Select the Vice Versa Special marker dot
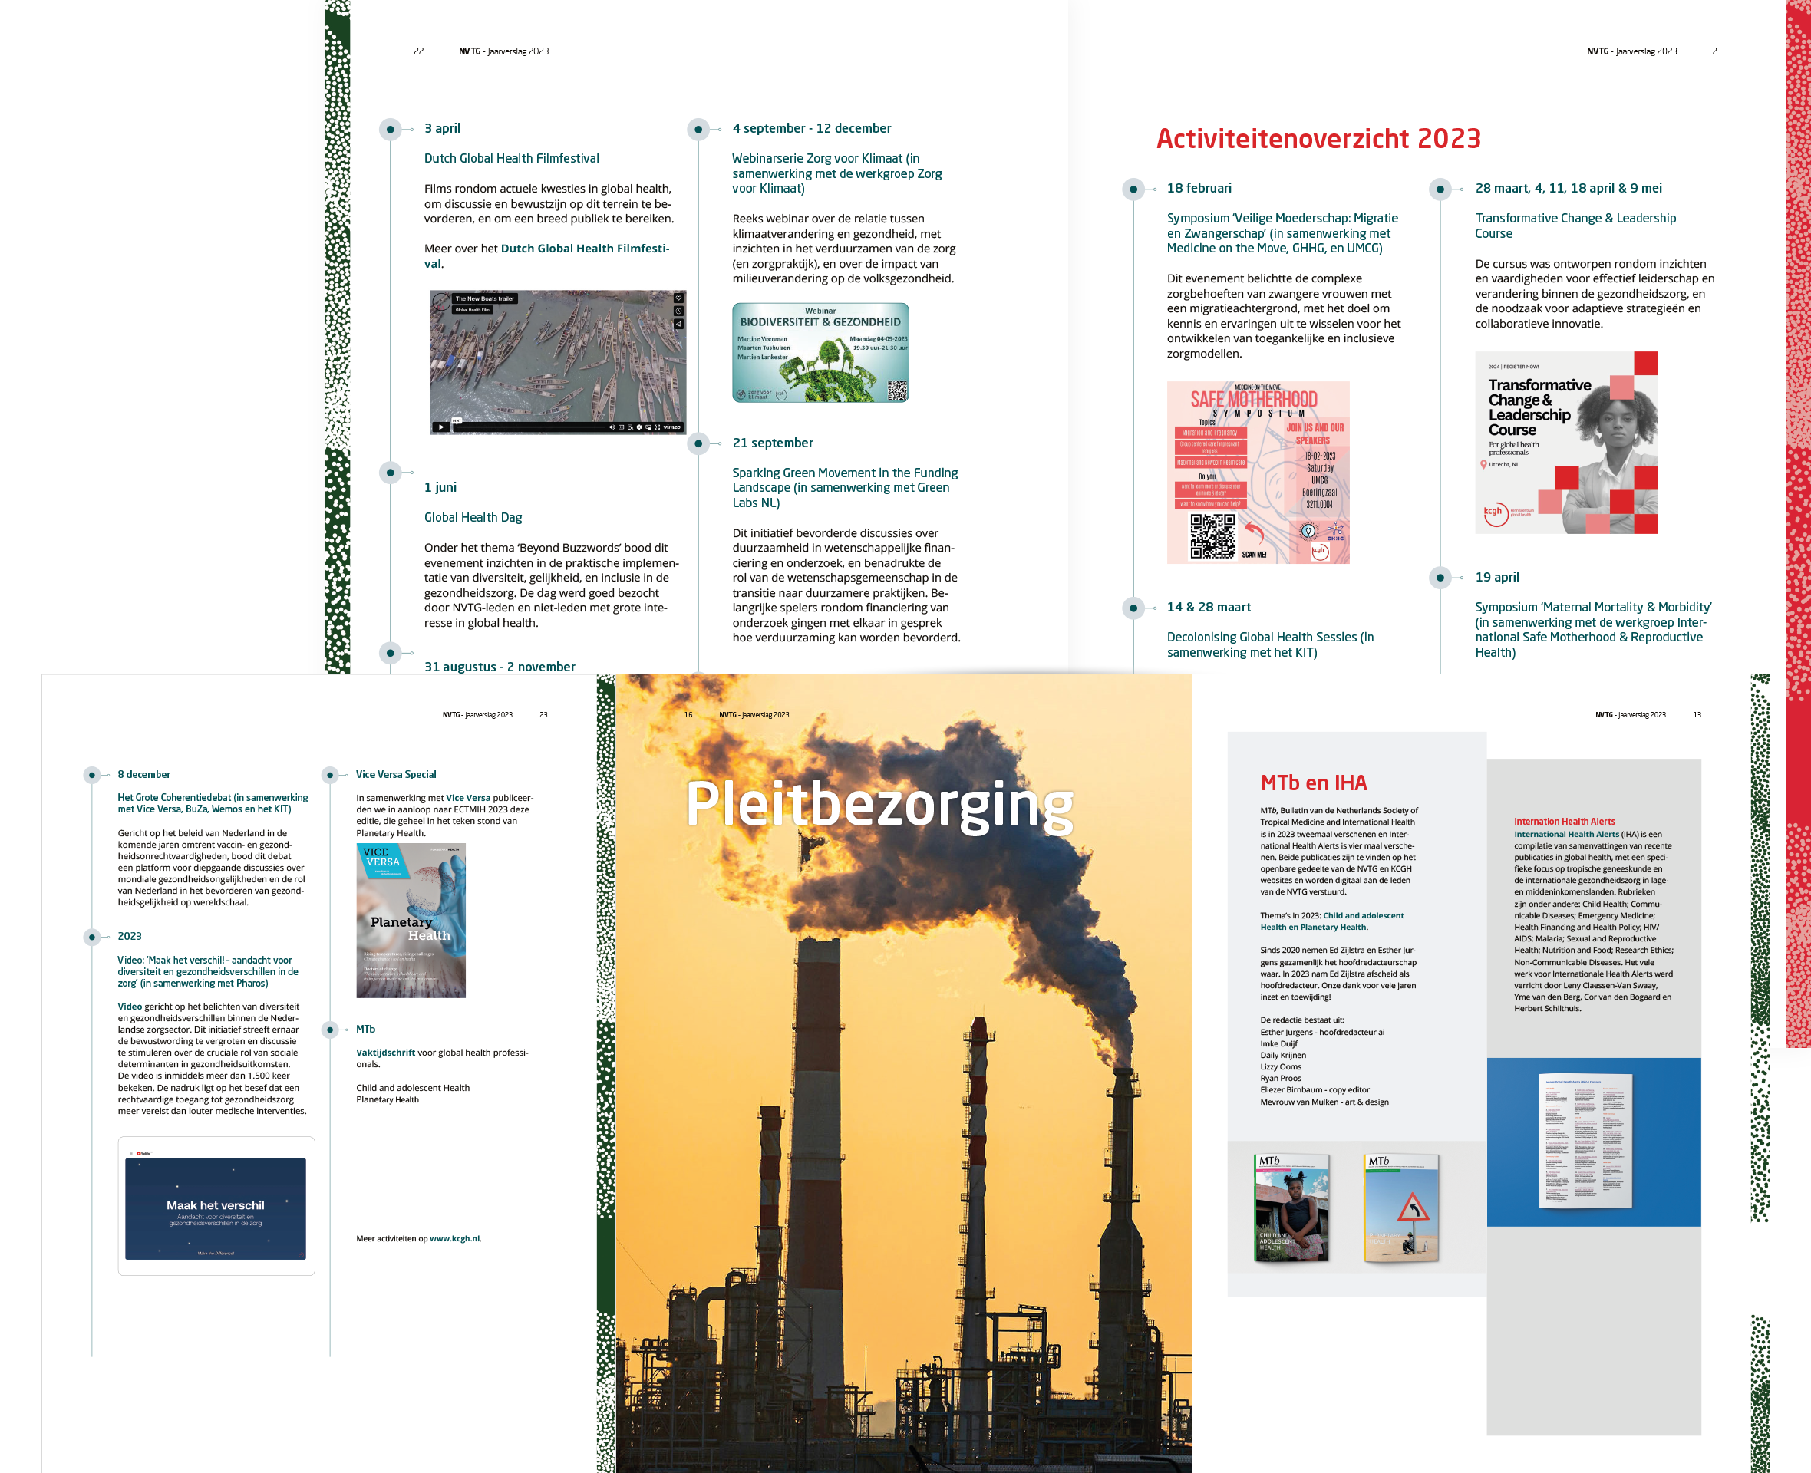 (330, 775)
